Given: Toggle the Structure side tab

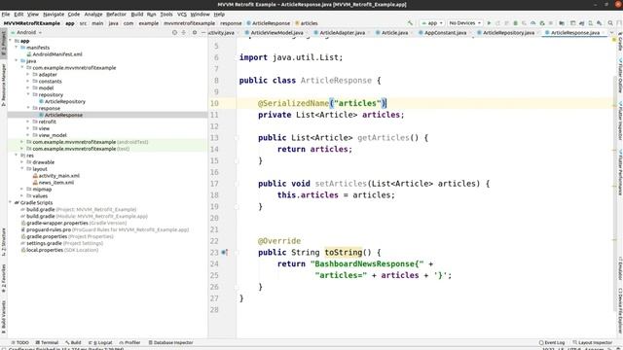Looking at the screenshot, I should [x=4, y=242].
